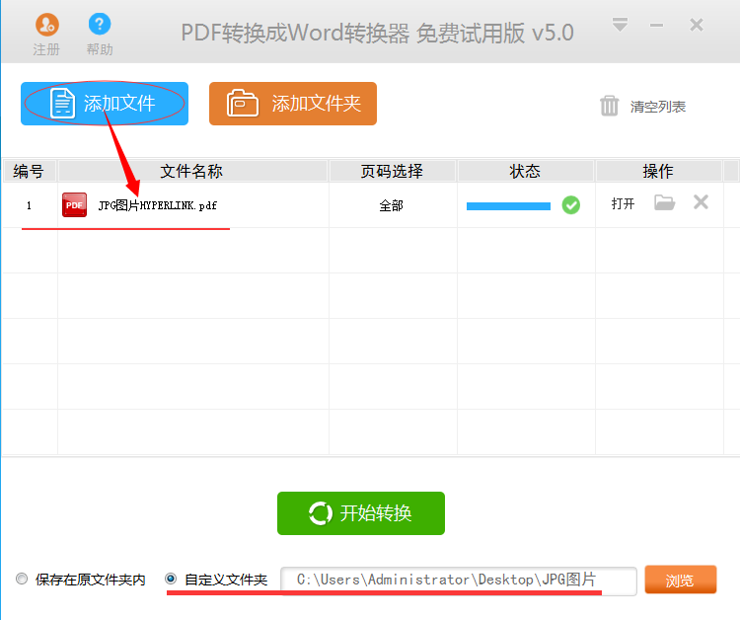Select file JPG图片HYPERLINK.pdf

point(158,205)
